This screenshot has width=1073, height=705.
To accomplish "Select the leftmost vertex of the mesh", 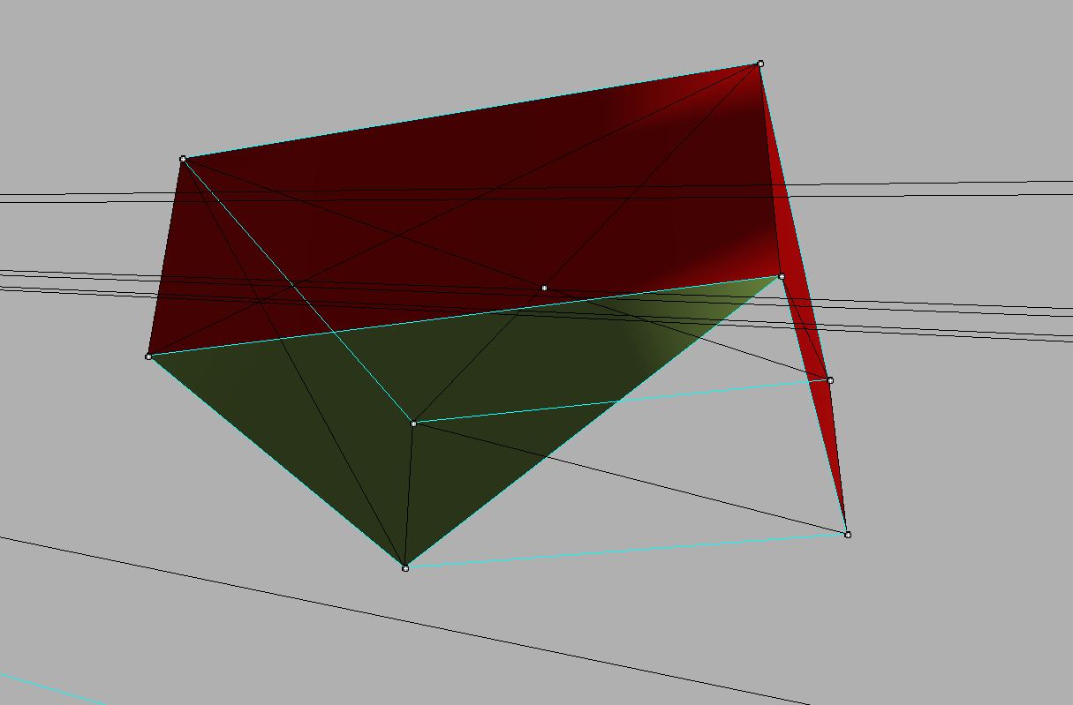I will pyautogui.click(x=148, y=356).
